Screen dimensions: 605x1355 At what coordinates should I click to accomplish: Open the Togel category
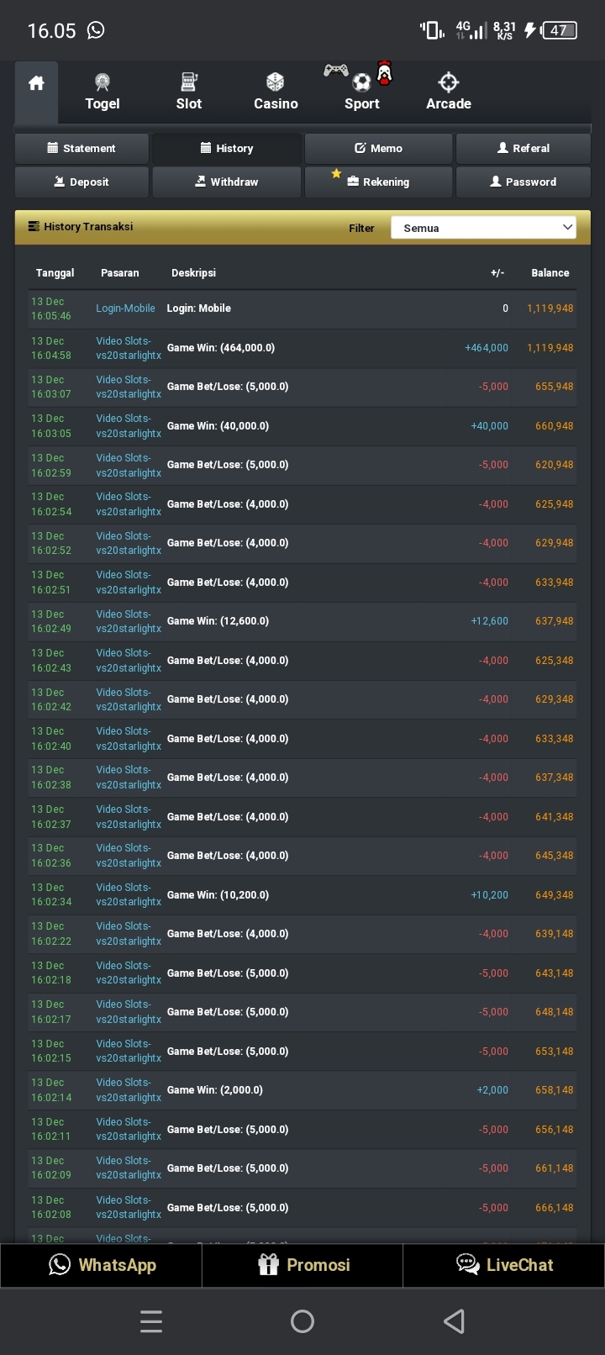pos(103,92)
